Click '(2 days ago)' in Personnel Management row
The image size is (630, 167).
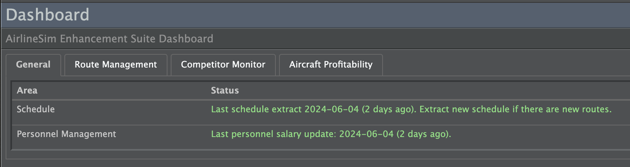[x=423, y=134]
